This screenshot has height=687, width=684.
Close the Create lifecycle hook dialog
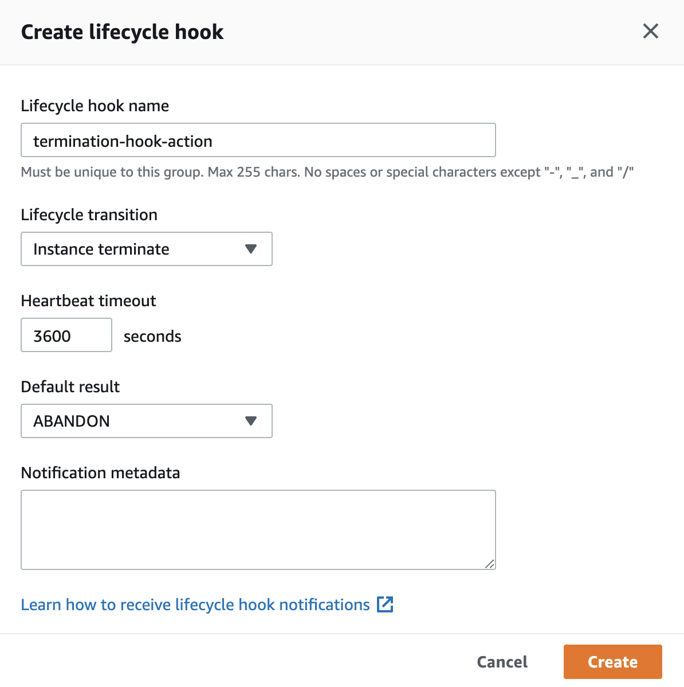point(650,31)
